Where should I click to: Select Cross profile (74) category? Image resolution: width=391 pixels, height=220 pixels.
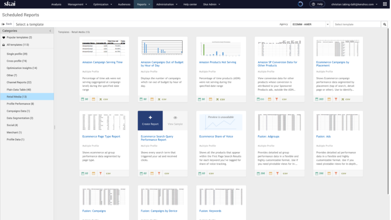click(x=17, y=61)
